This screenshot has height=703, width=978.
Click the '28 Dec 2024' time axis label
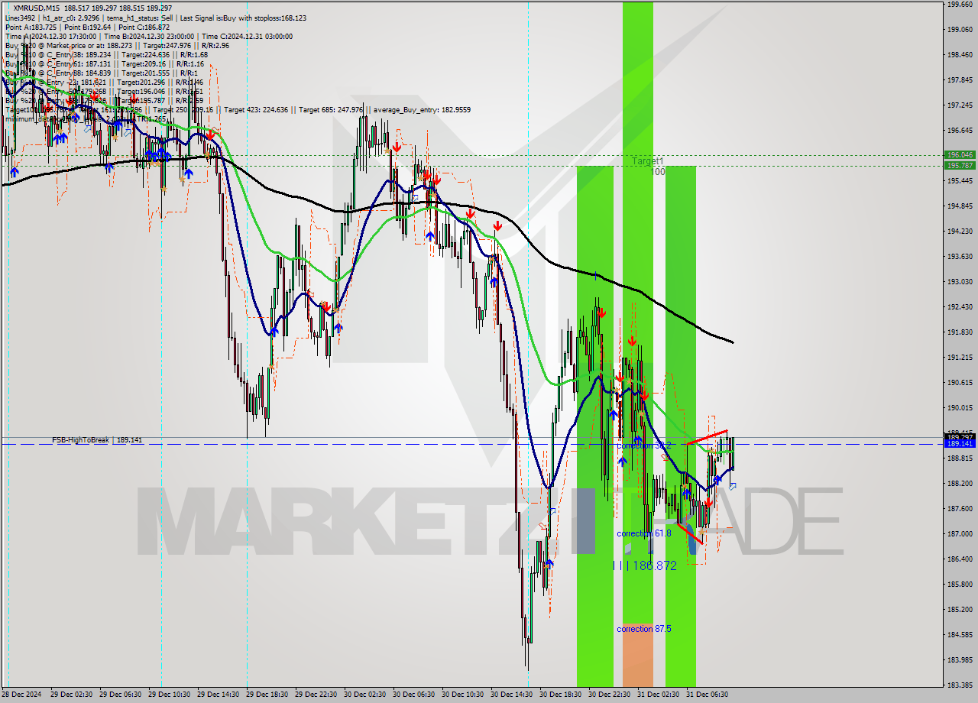(23, 695)
